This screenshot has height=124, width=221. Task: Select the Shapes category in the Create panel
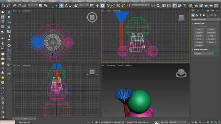tap(197, 15)
